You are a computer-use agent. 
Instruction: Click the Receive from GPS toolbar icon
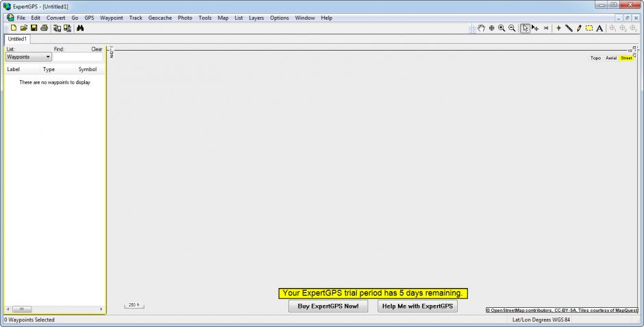pos(57,28)
